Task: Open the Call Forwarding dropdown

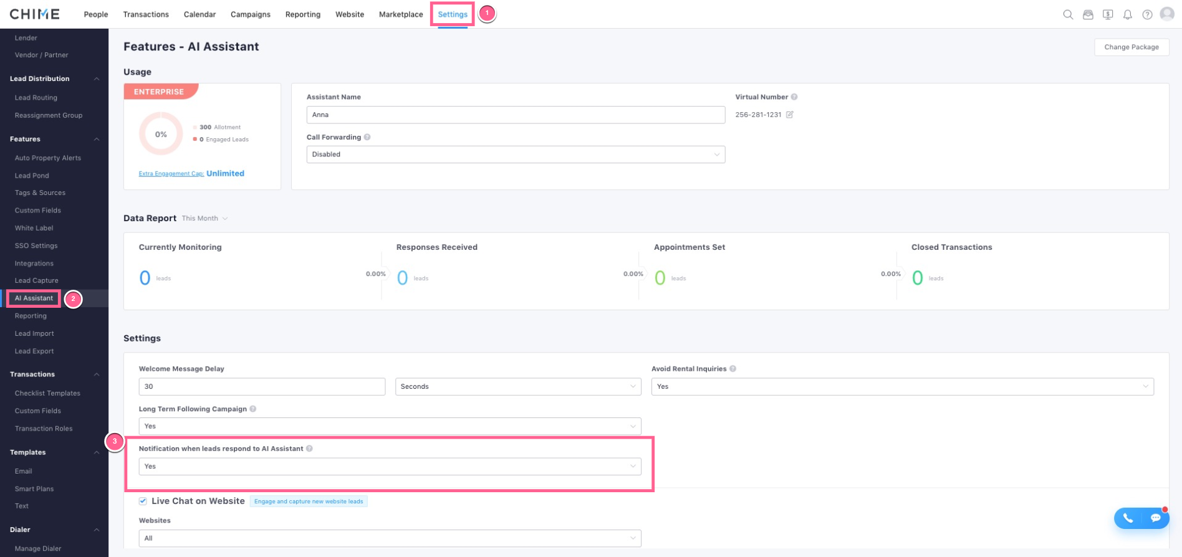Action: 515,155
